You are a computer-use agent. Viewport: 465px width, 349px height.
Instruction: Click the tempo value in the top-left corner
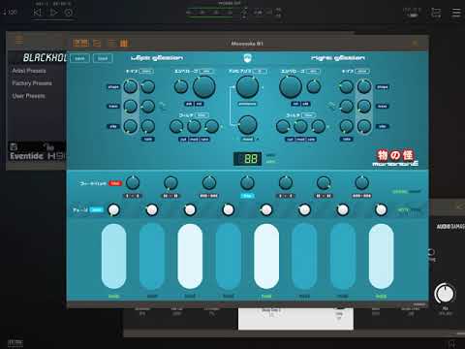(x=10, y=13)
